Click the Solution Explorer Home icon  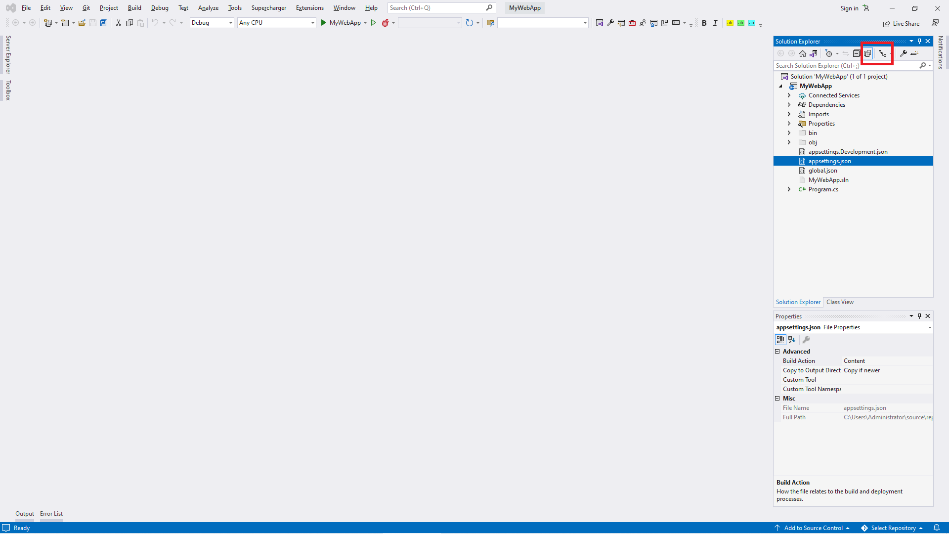tap(803, 53)
